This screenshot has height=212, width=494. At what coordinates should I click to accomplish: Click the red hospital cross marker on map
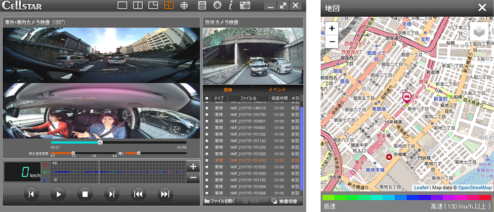click(389, 156)
